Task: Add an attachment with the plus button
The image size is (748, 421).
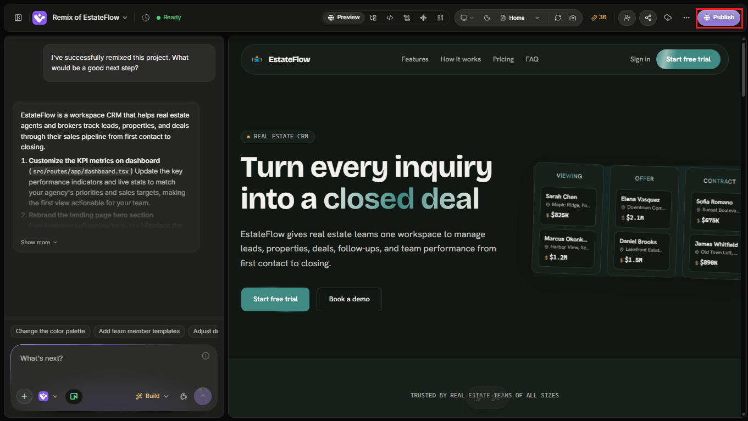Action: [x=24, y=396]
